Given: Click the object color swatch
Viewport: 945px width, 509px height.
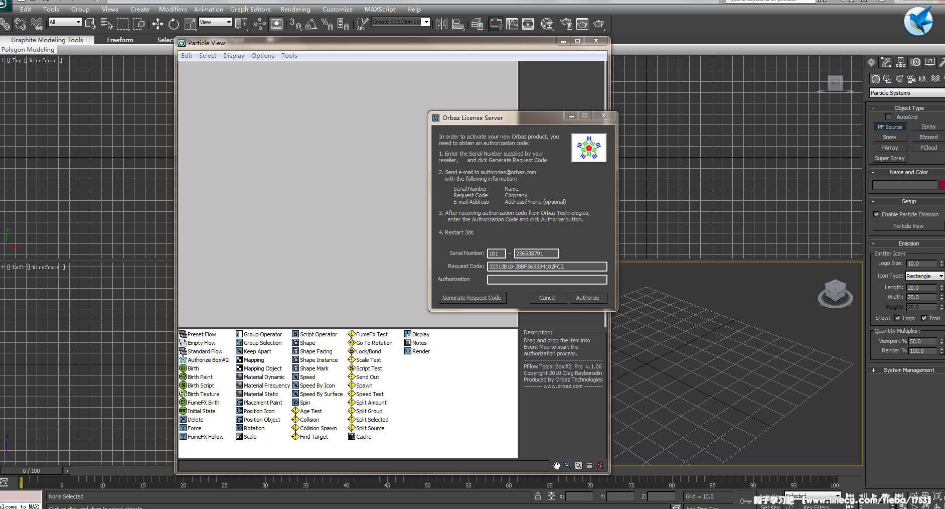Looking at the screenshot, I should [x=942, y=185].
